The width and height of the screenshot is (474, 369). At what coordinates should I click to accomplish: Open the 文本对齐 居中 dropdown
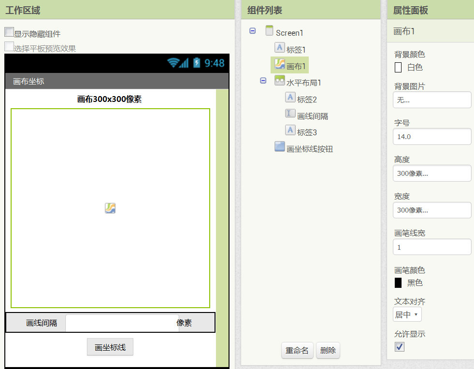coord(407,314)
